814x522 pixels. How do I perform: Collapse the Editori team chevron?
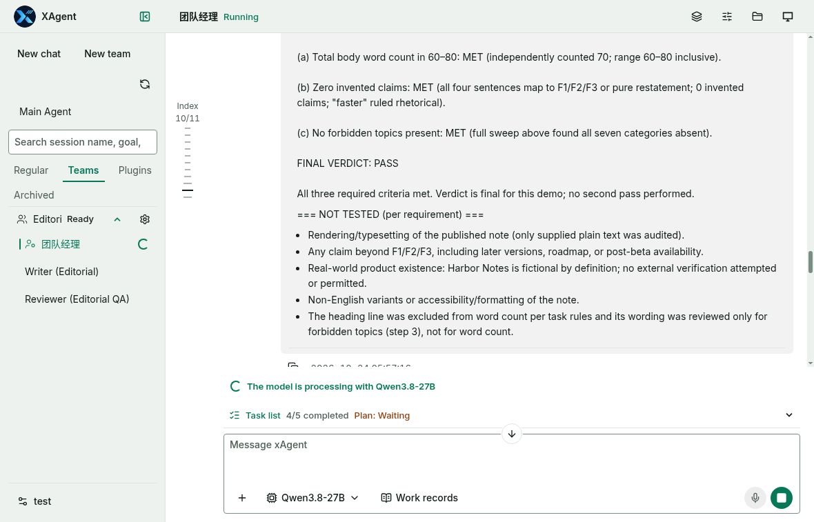(117, 219)
